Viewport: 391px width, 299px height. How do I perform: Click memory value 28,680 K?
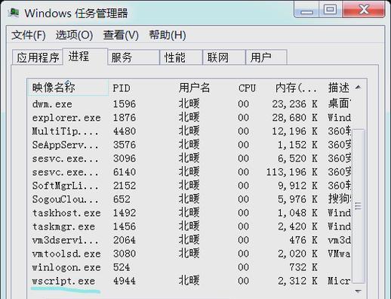click(x=294, y=118)
